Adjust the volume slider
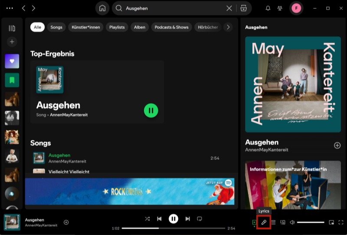Image resolution: width=347 pixels, height=235 pixels. click(311, 222)
